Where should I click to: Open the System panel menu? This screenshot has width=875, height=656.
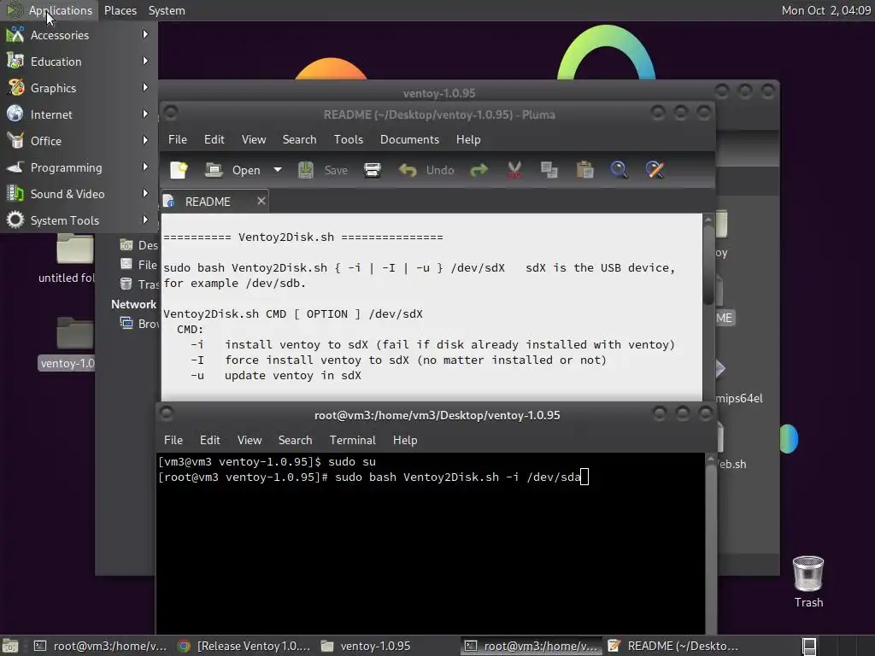tap(167, 10)
